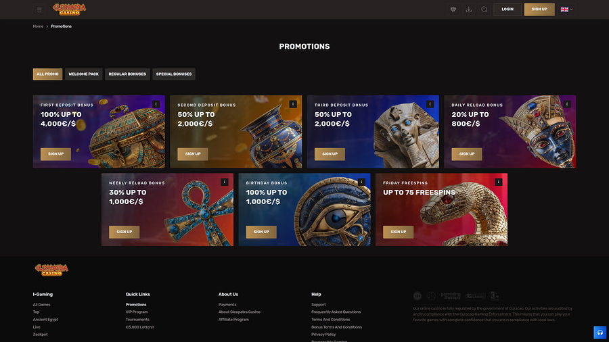Open Top footer link

pyautogui.click(x=36, y=312)
